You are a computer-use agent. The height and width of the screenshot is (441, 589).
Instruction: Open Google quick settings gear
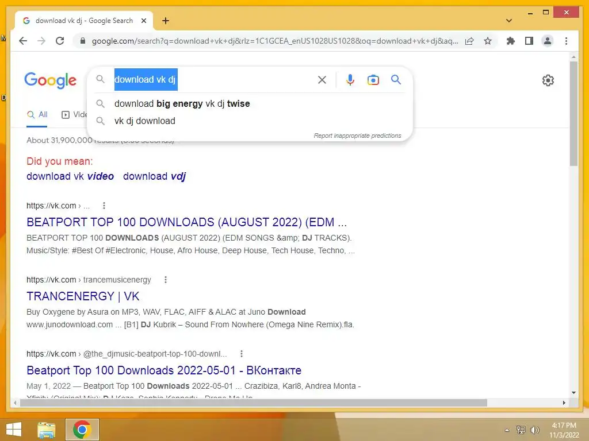coord(548,80)
